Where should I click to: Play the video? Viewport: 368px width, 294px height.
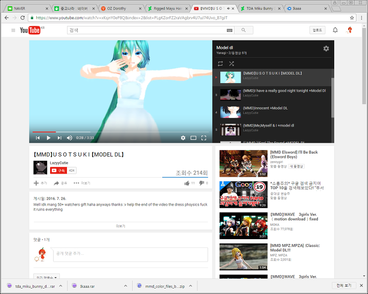pos(48,138)
